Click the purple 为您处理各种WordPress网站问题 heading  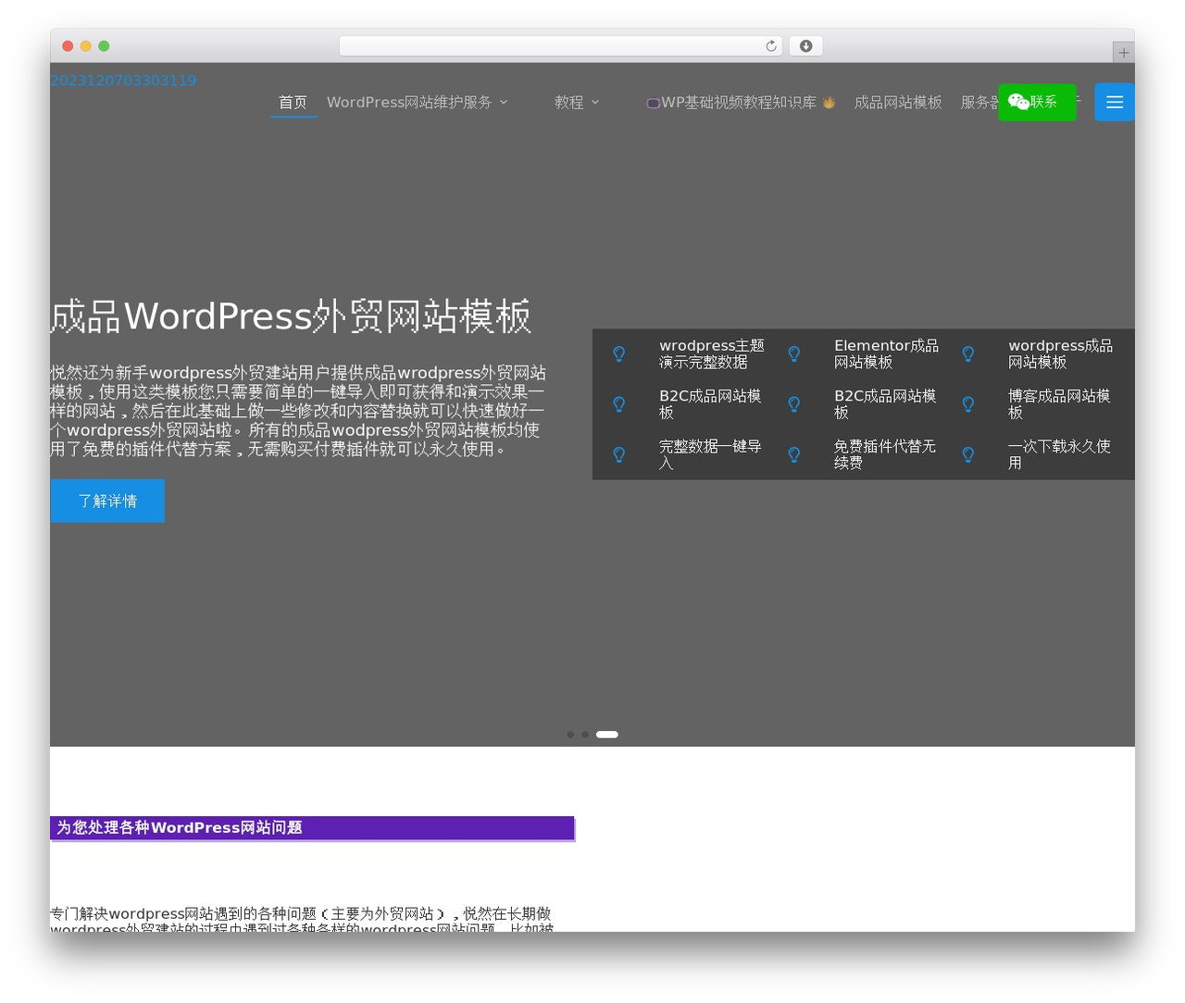click(x=312, y=828)
